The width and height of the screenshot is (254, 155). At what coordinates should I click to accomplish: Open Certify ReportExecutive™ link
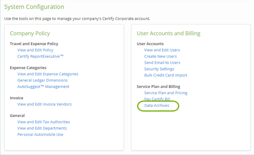coord(40,56)
